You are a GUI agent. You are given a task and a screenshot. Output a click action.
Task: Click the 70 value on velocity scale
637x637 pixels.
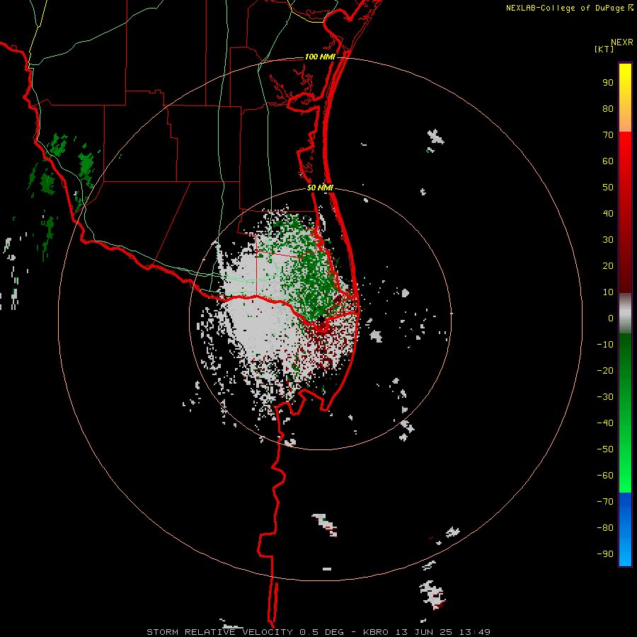608,135
